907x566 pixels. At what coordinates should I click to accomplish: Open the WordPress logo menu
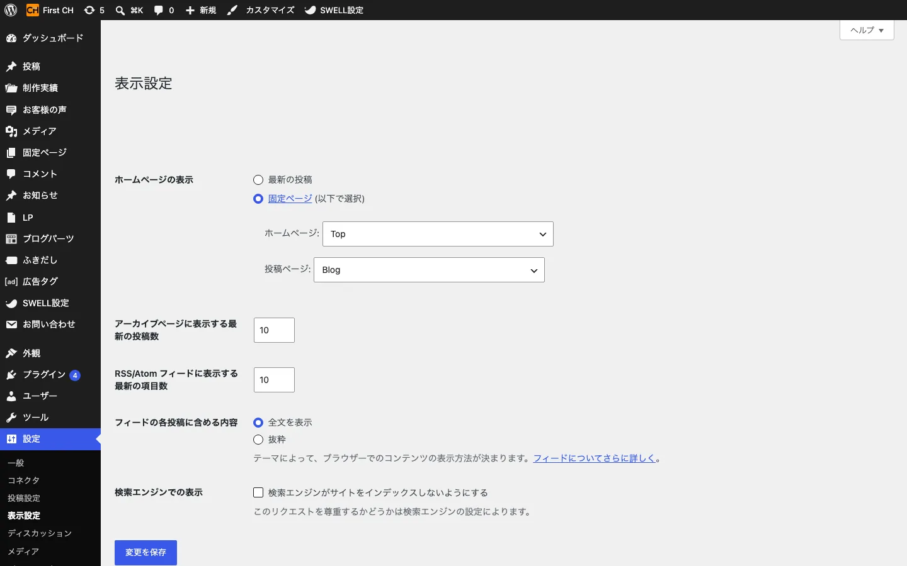(11, 10)
